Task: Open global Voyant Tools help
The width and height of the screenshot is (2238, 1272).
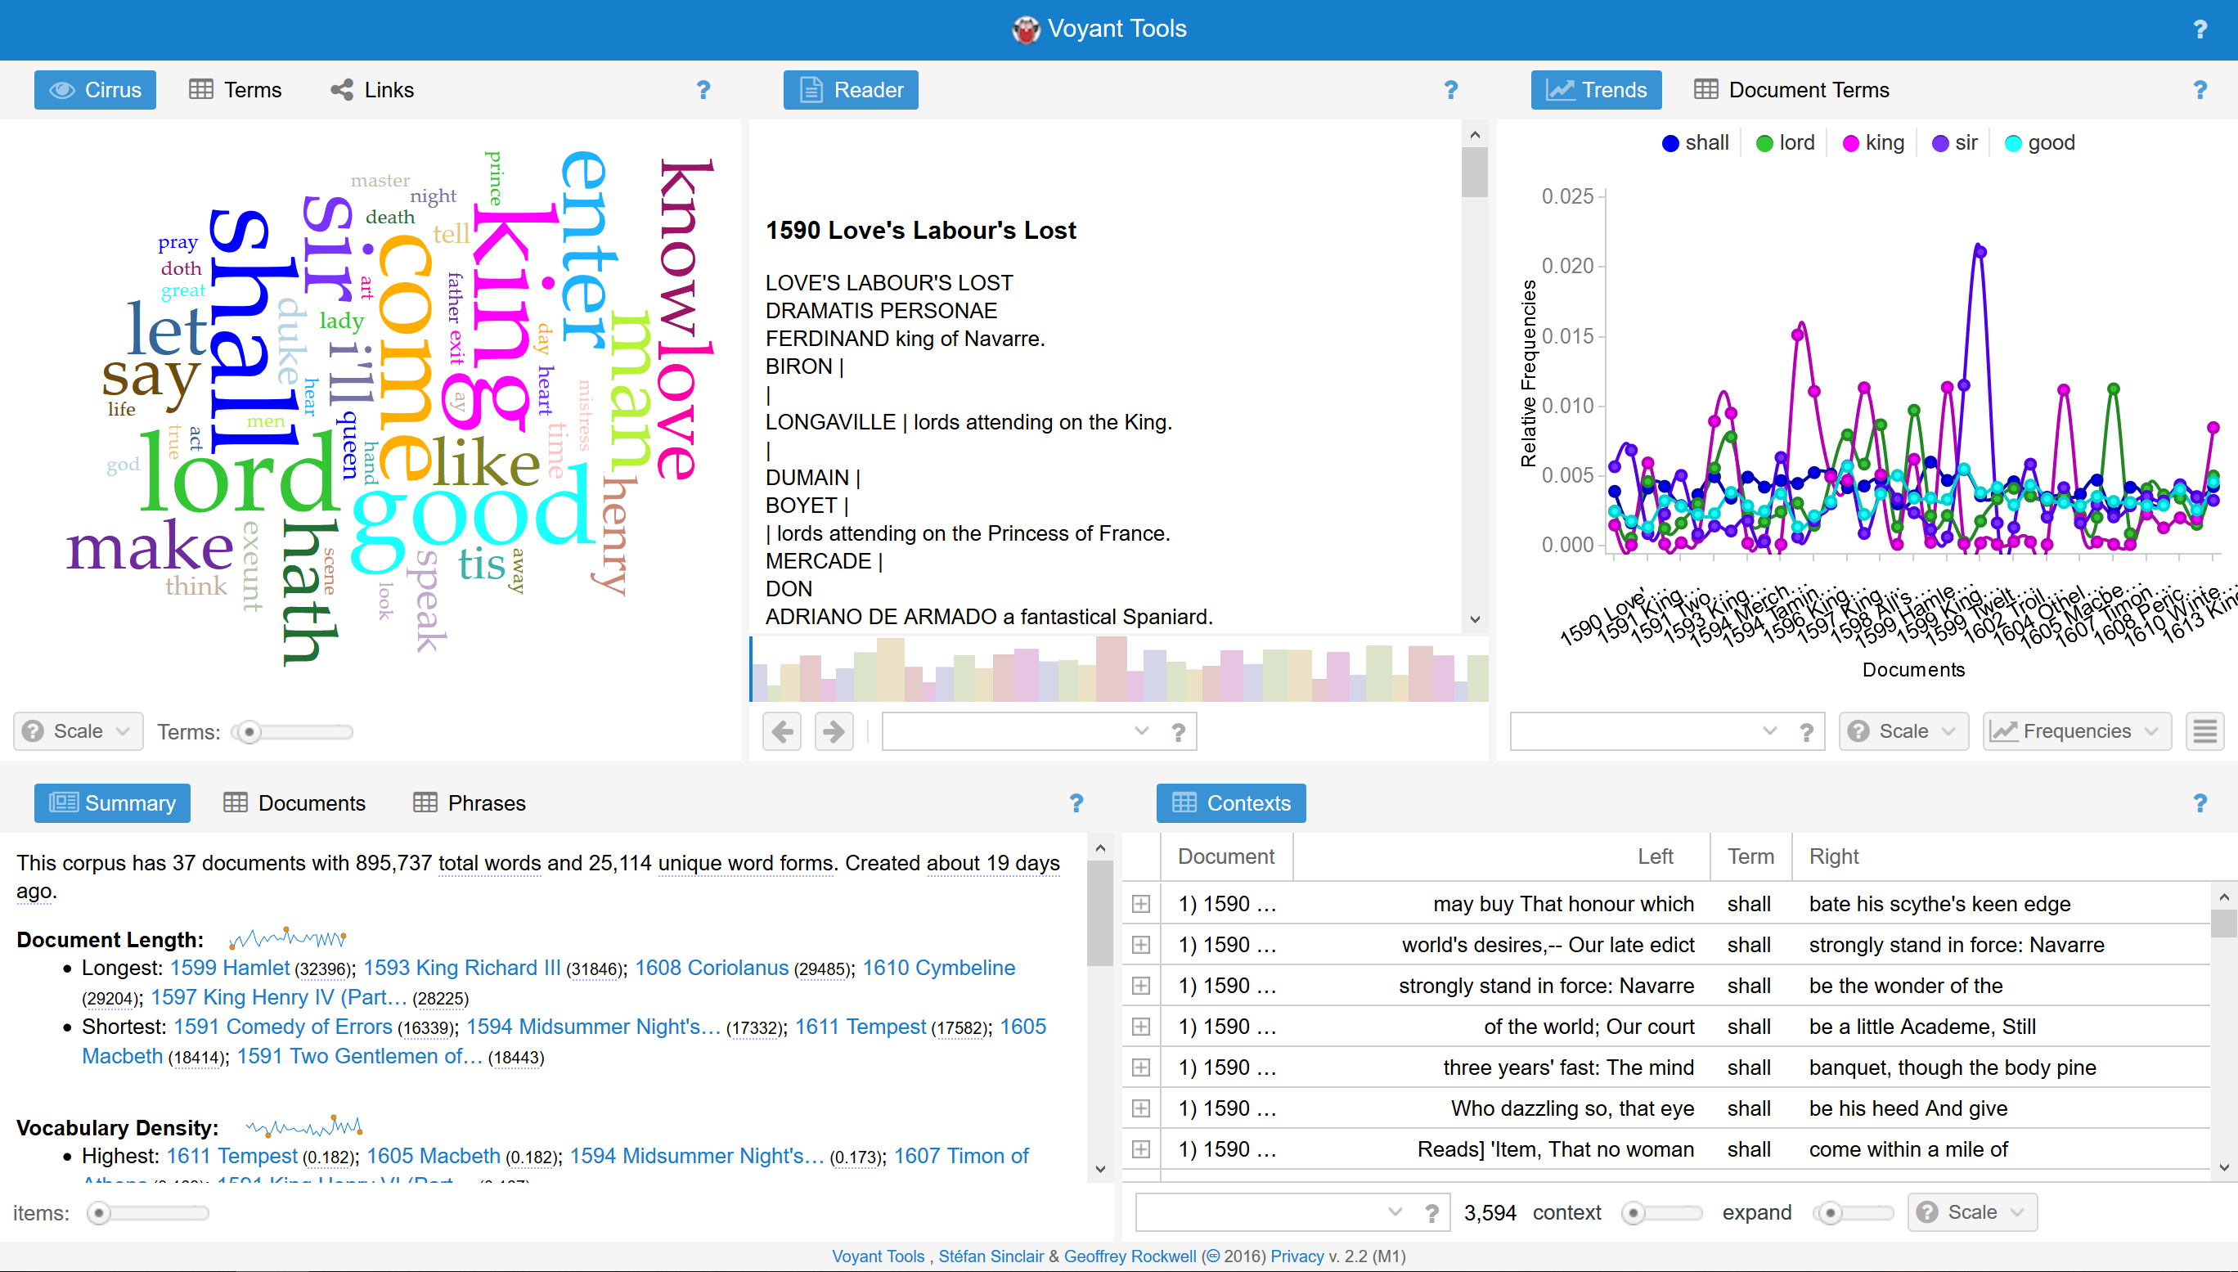Action: point(2200,29)
